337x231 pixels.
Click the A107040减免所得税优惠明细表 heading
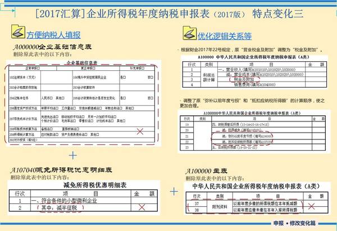61,170
